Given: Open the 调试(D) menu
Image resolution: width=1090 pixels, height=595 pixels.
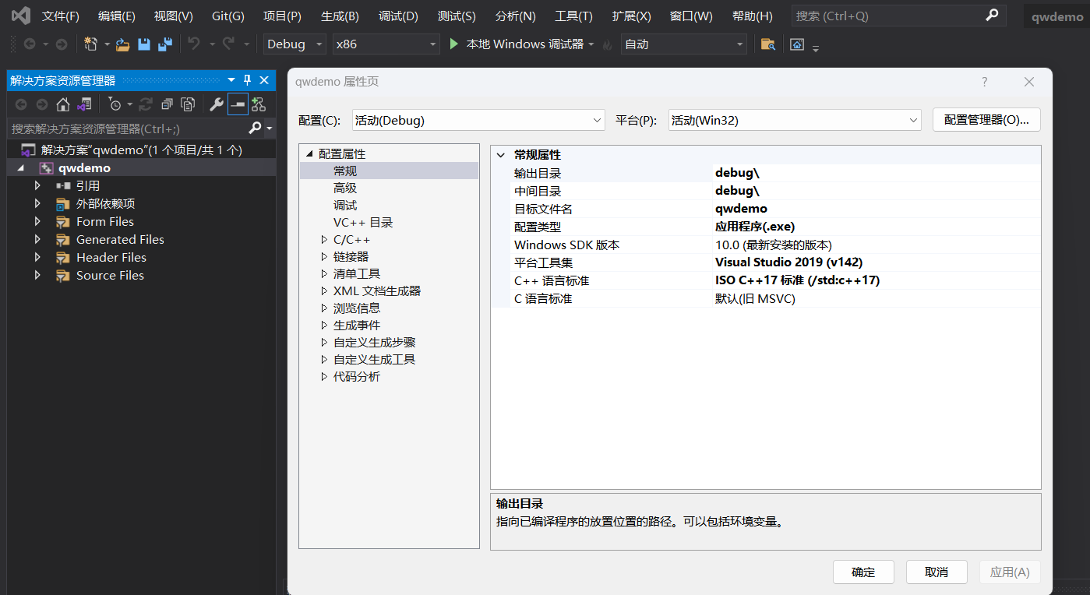Looking at the screenshot, I should pyautogui.click(x=398, y=16).
